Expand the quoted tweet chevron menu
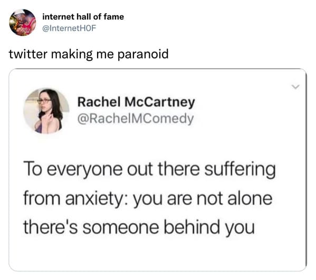 point(295,87)
